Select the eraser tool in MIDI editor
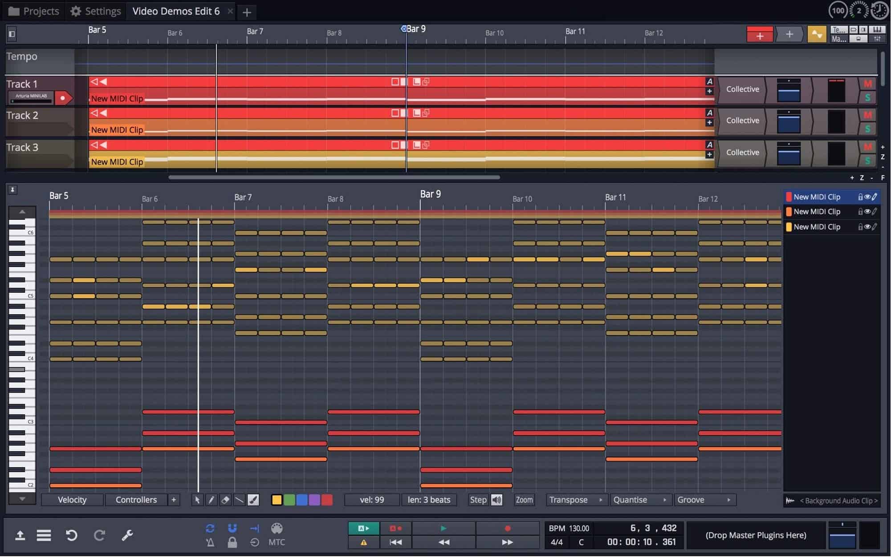Viewport: 891px width, 558px height. coord(225,500)
